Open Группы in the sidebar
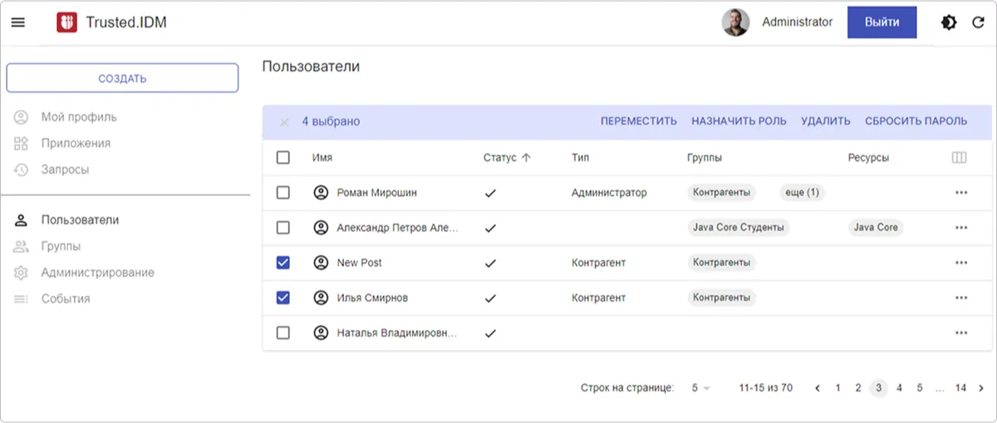 [61, 246]
